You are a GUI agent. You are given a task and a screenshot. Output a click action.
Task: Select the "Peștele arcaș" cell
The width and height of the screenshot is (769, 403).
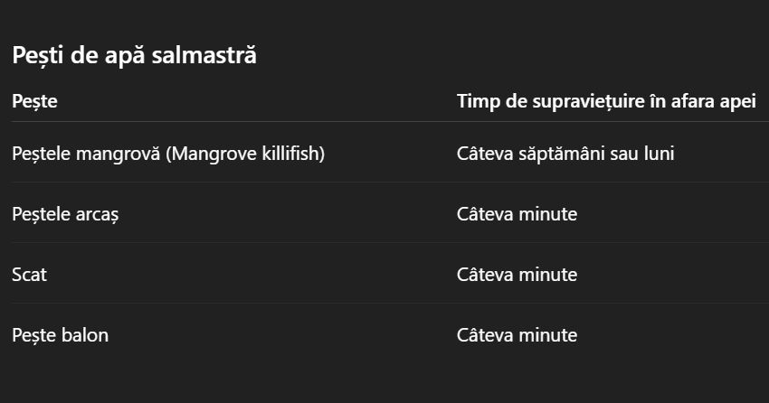(65, 214)
